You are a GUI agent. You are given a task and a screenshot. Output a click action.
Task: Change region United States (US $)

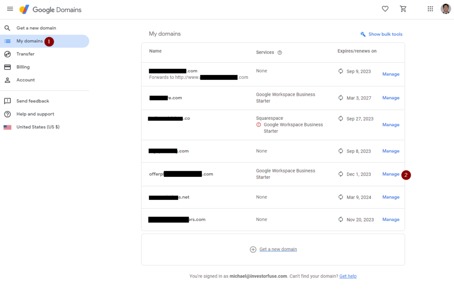(38, 127)
